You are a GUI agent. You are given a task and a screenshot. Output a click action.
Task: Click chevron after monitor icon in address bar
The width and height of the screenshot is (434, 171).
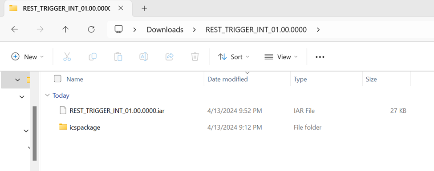click(x=134, y=30)
